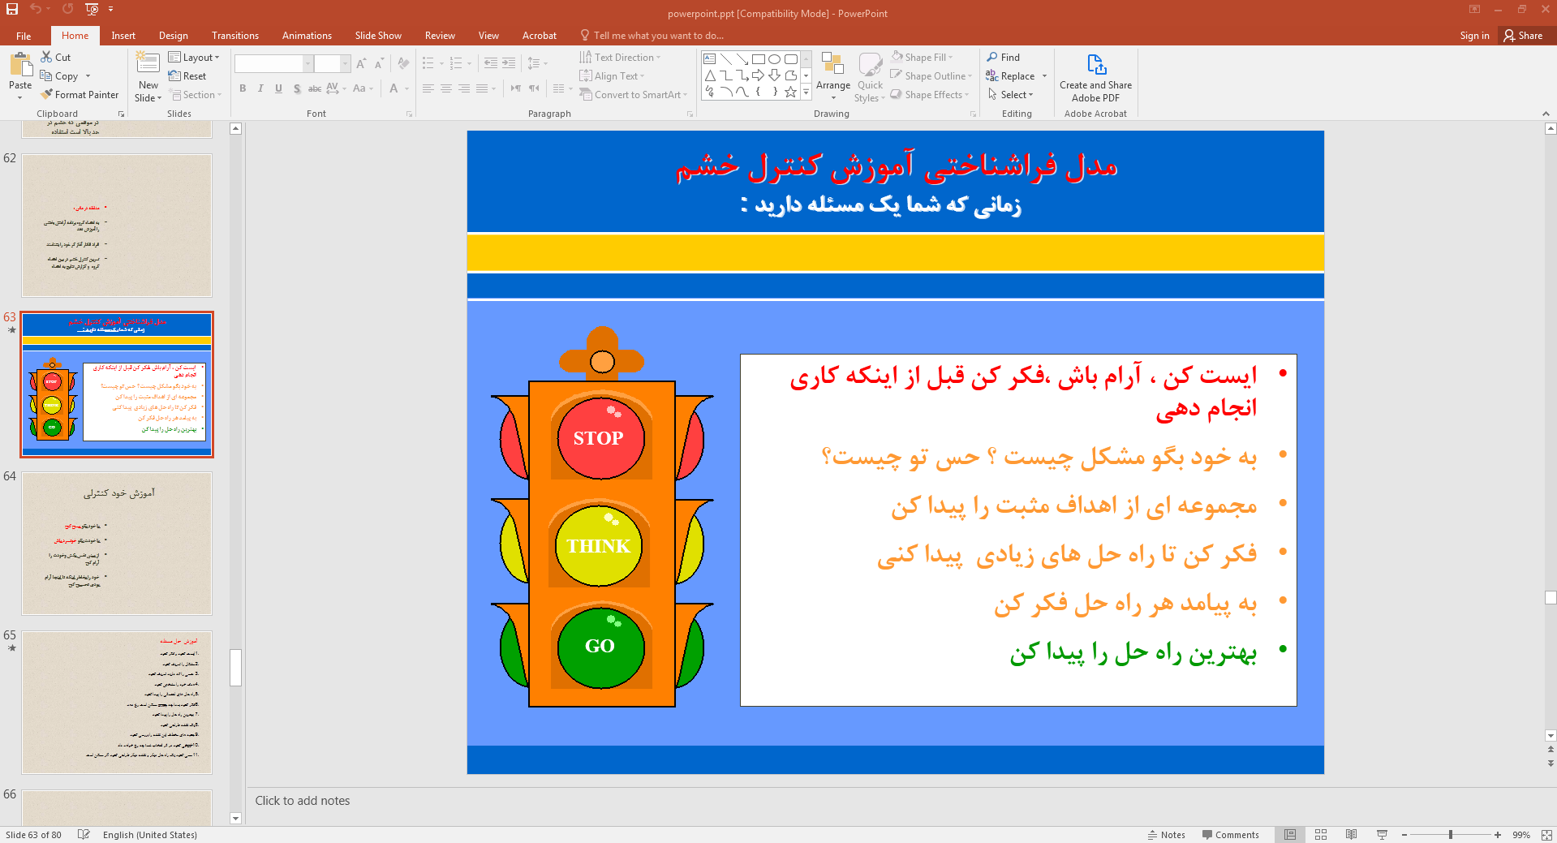Open the Font name dropdown
Viewport: 1557px width, 843px height.
(307, 62)
